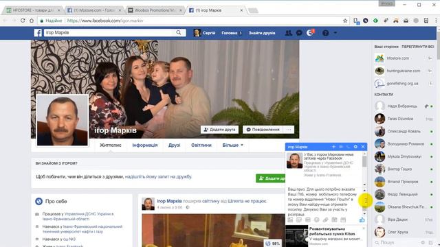Open the Шляхта не працює link in post

pyautogui.click(x=247, y=201)
